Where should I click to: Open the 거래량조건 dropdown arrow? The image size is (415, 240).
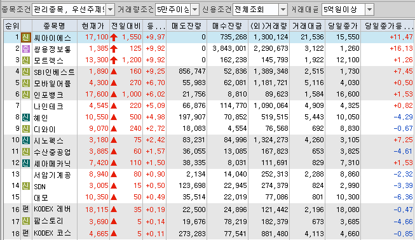[x=195, y=10]
